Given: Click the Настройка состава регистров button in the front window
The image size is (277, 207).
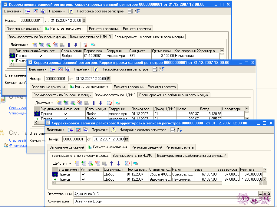Looking at the screenshot, I should 143,130.
